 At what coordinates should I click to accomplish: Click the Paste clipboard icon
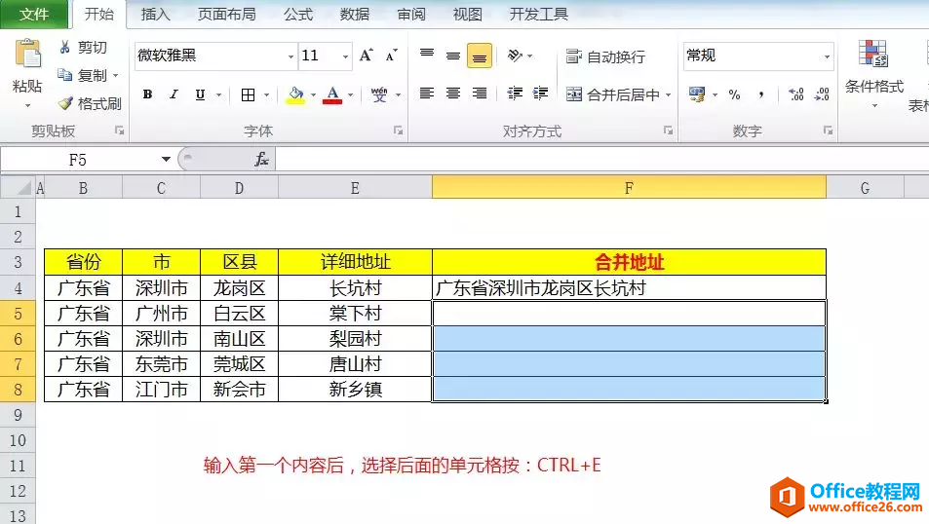(x=28, y=55)
